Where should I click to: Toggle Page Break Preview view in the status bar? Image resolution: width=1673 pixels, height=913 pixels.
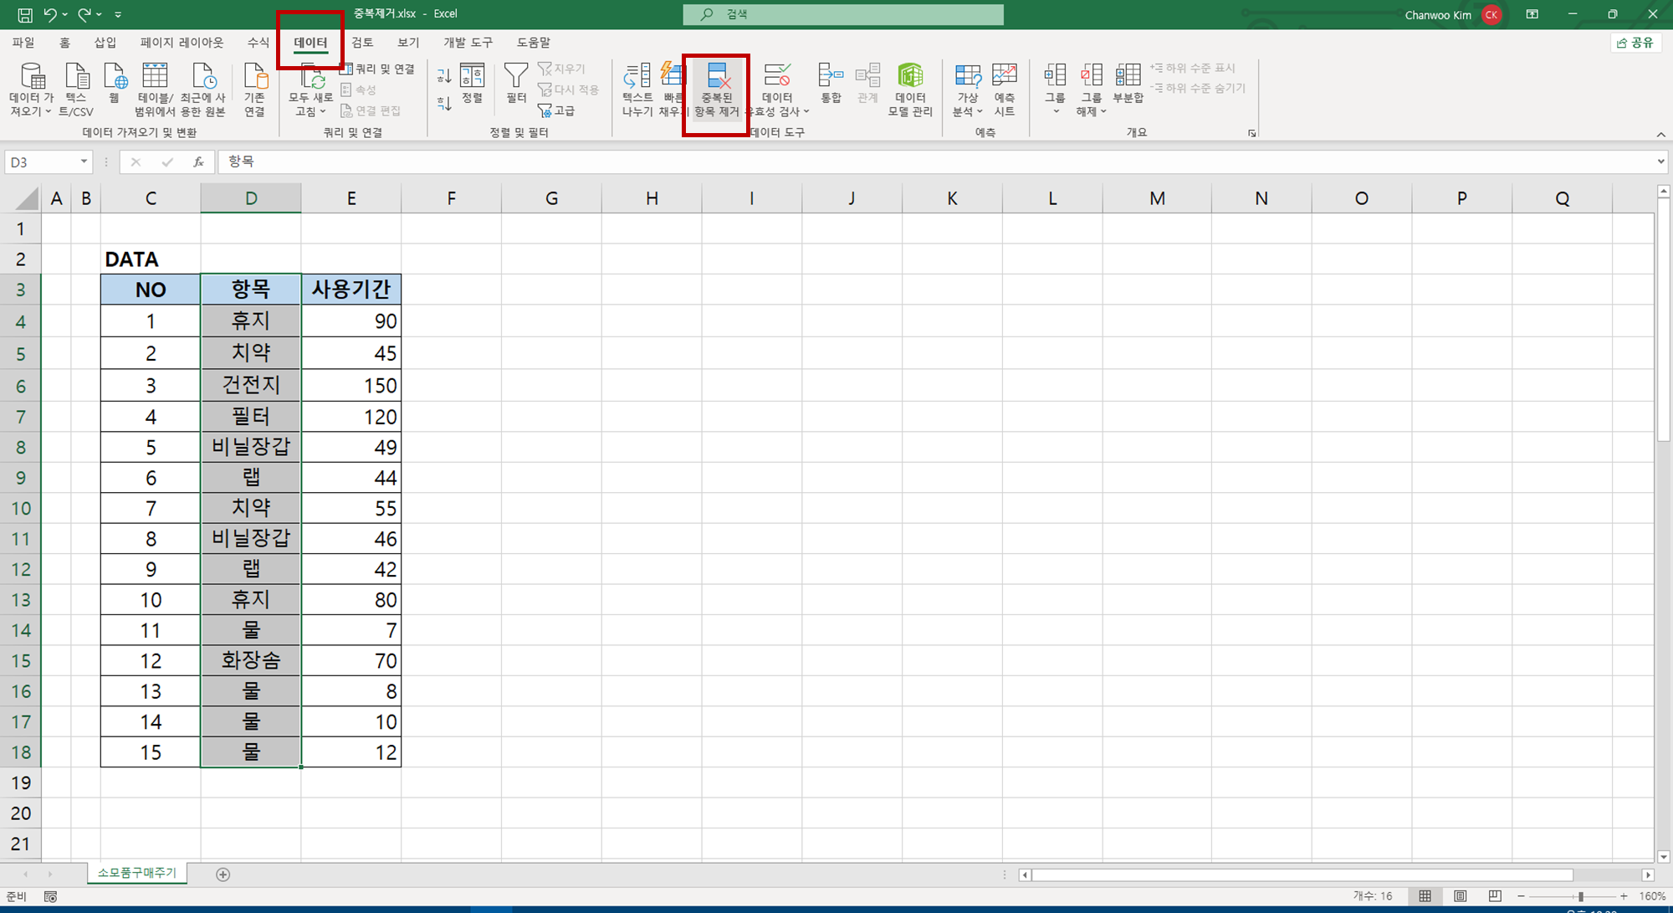click(x=1495, y=896)
